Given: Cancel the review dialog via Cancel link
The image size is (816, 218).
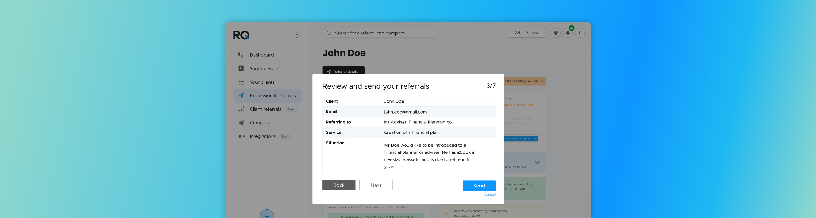Looking at the screenshot, I should pos(490,195).
